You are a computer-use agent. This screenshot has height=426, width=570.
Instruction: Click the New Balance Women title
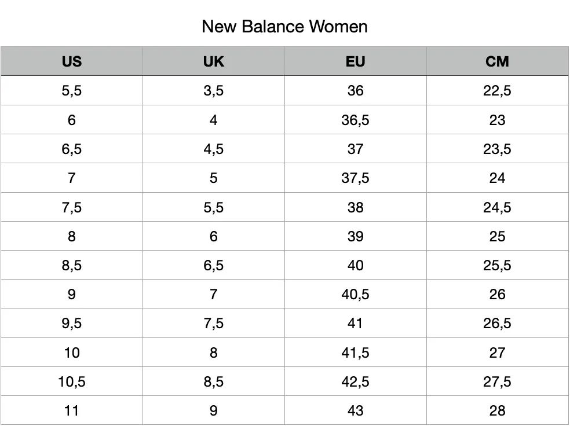click(284, 27)
